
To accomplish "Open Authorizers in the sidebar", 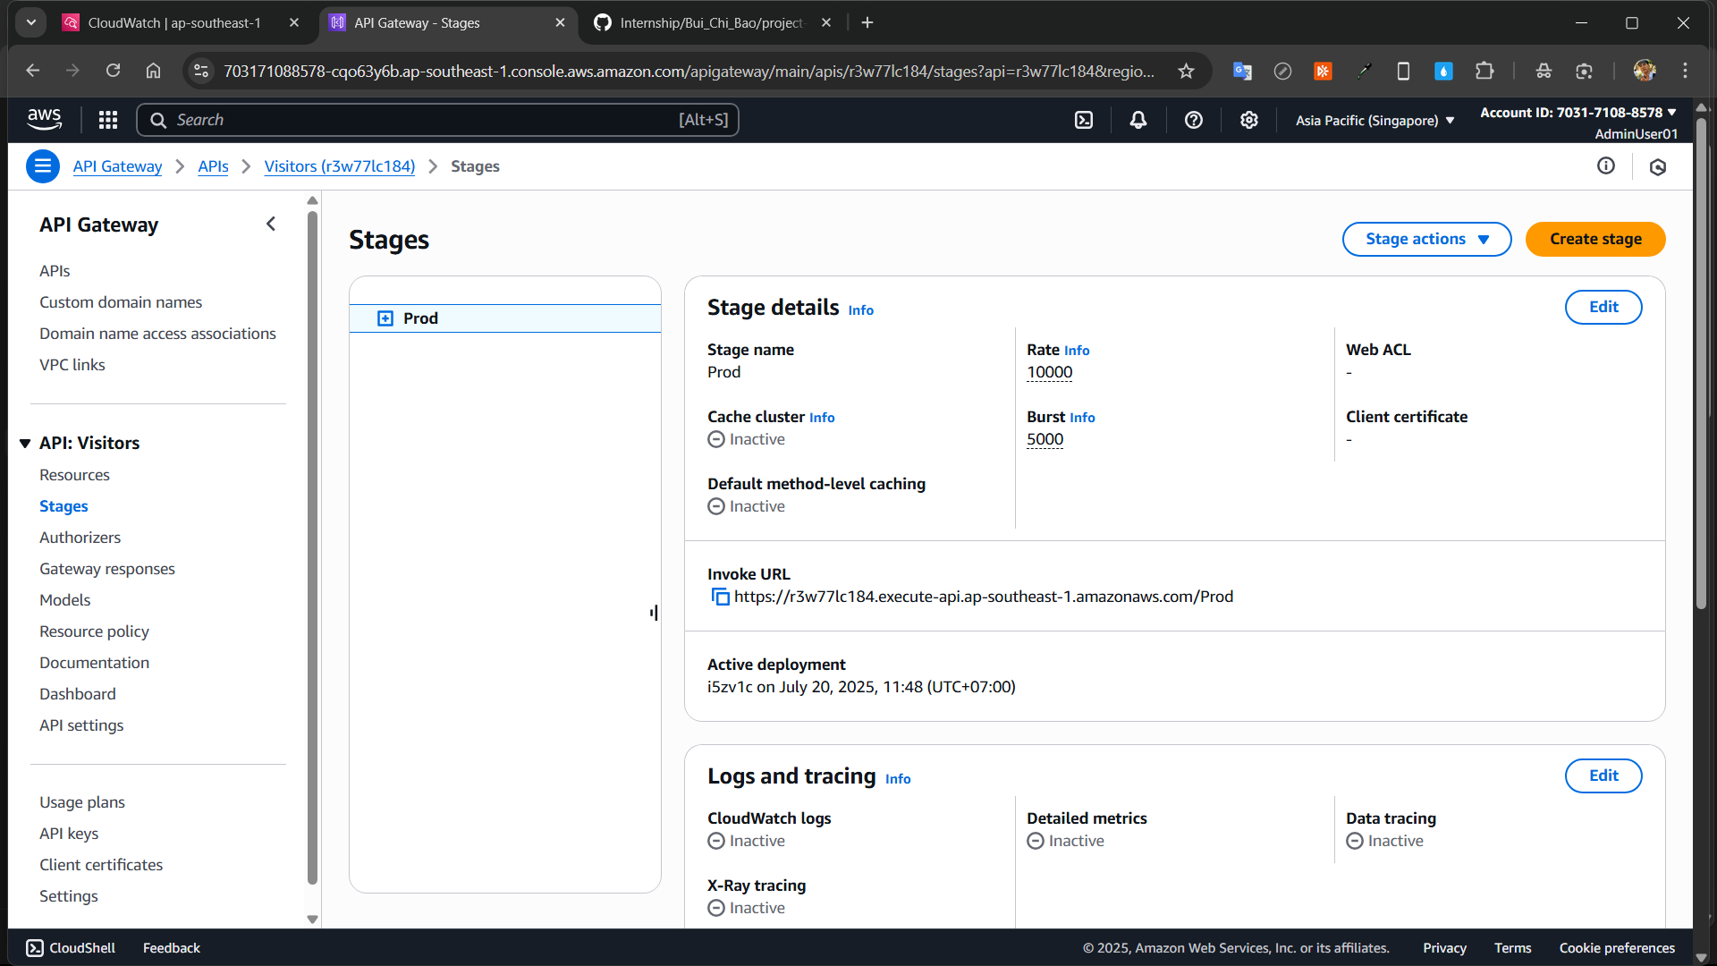I will (80, 538).
